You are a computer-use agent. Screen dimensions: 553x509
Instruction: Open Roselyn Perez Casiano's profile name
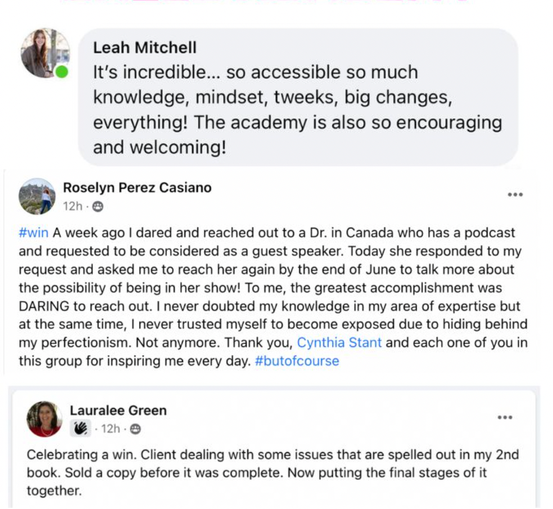pyautogui.click(x=137, y=188)
